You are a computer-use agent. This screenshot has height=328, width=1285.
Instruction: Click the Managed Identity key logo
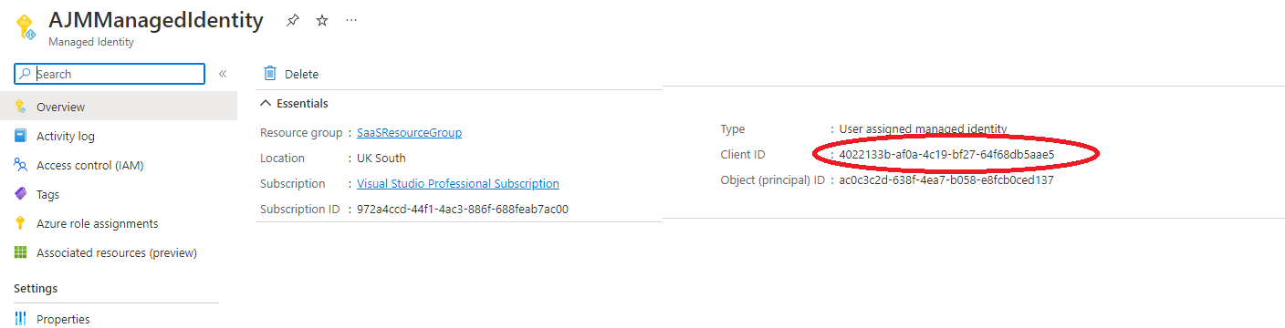tap(25, 26)
